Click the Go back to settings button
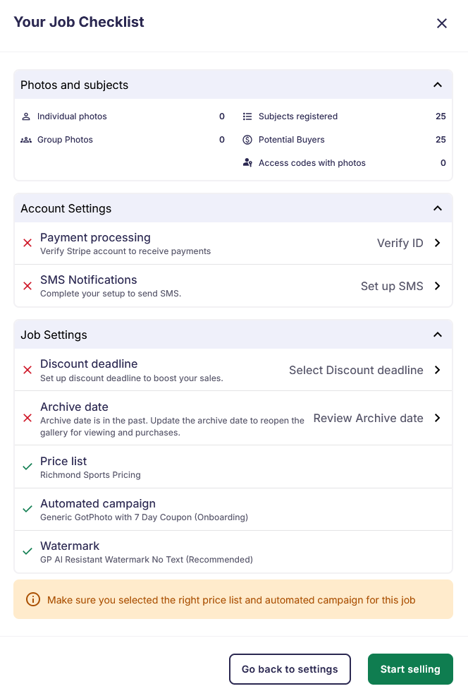Image resolution: width=468 pixels, height=691 pixels. pyautogui.click(x=290, y=668)
